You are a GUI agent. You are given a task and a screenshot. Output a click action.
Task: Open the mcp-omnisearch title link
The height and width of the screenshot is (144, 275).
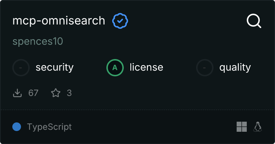[x=59, y=21]
